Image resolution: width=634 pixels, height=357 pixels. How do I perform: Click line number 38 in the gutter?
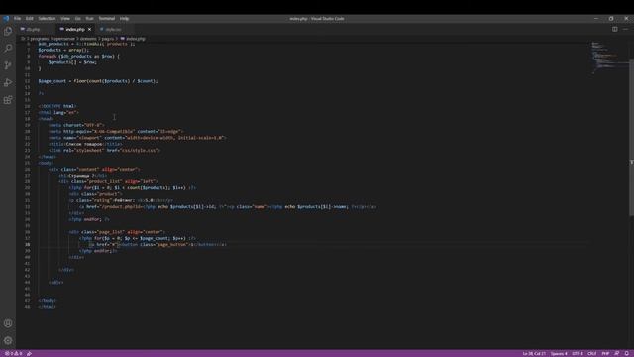pos(27,245)
